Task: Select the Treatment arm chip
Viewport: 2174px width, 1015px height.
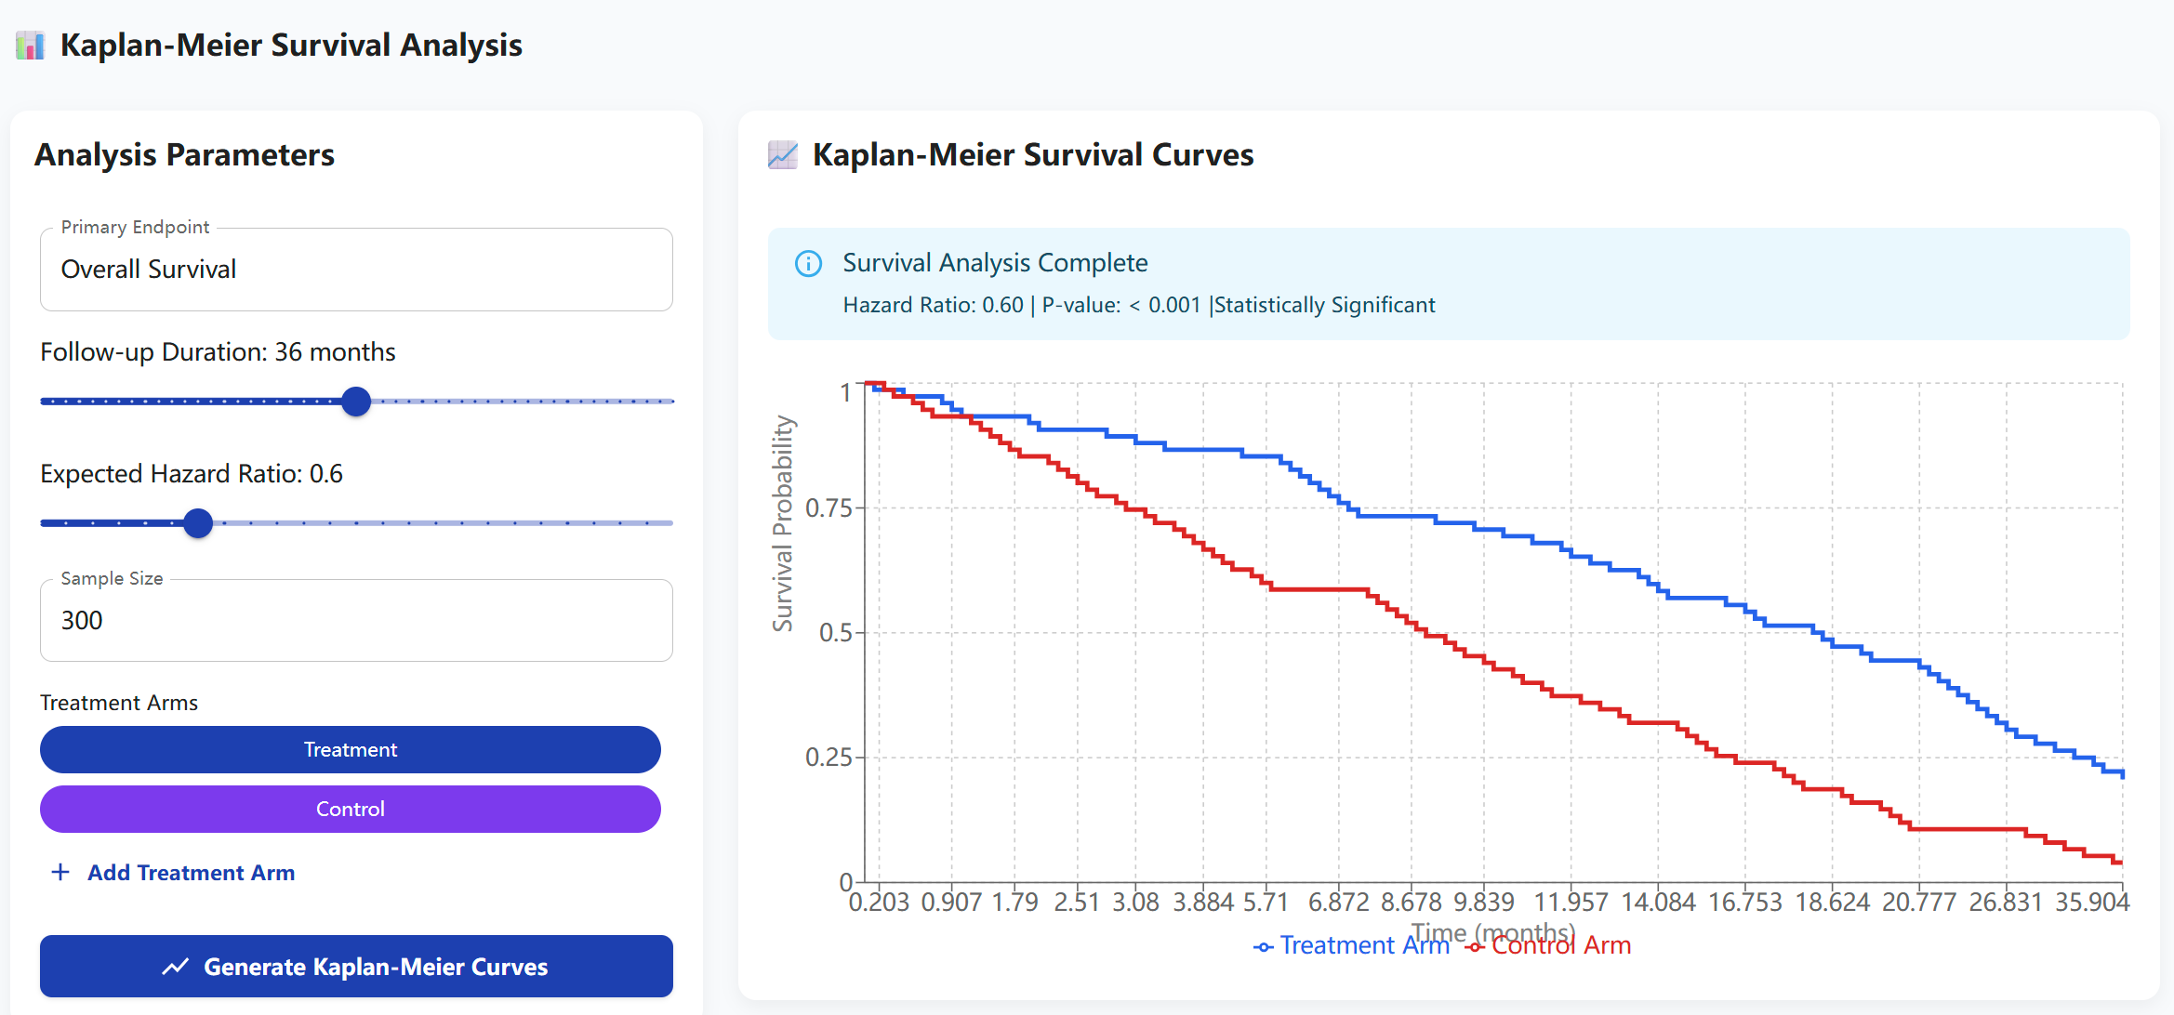Action: [351, 749]
